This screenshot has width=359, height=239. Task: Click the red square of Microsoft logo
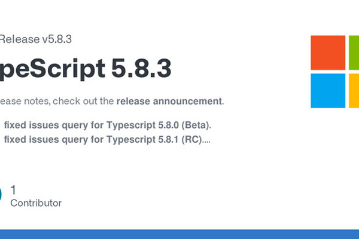tap(328, 53)
